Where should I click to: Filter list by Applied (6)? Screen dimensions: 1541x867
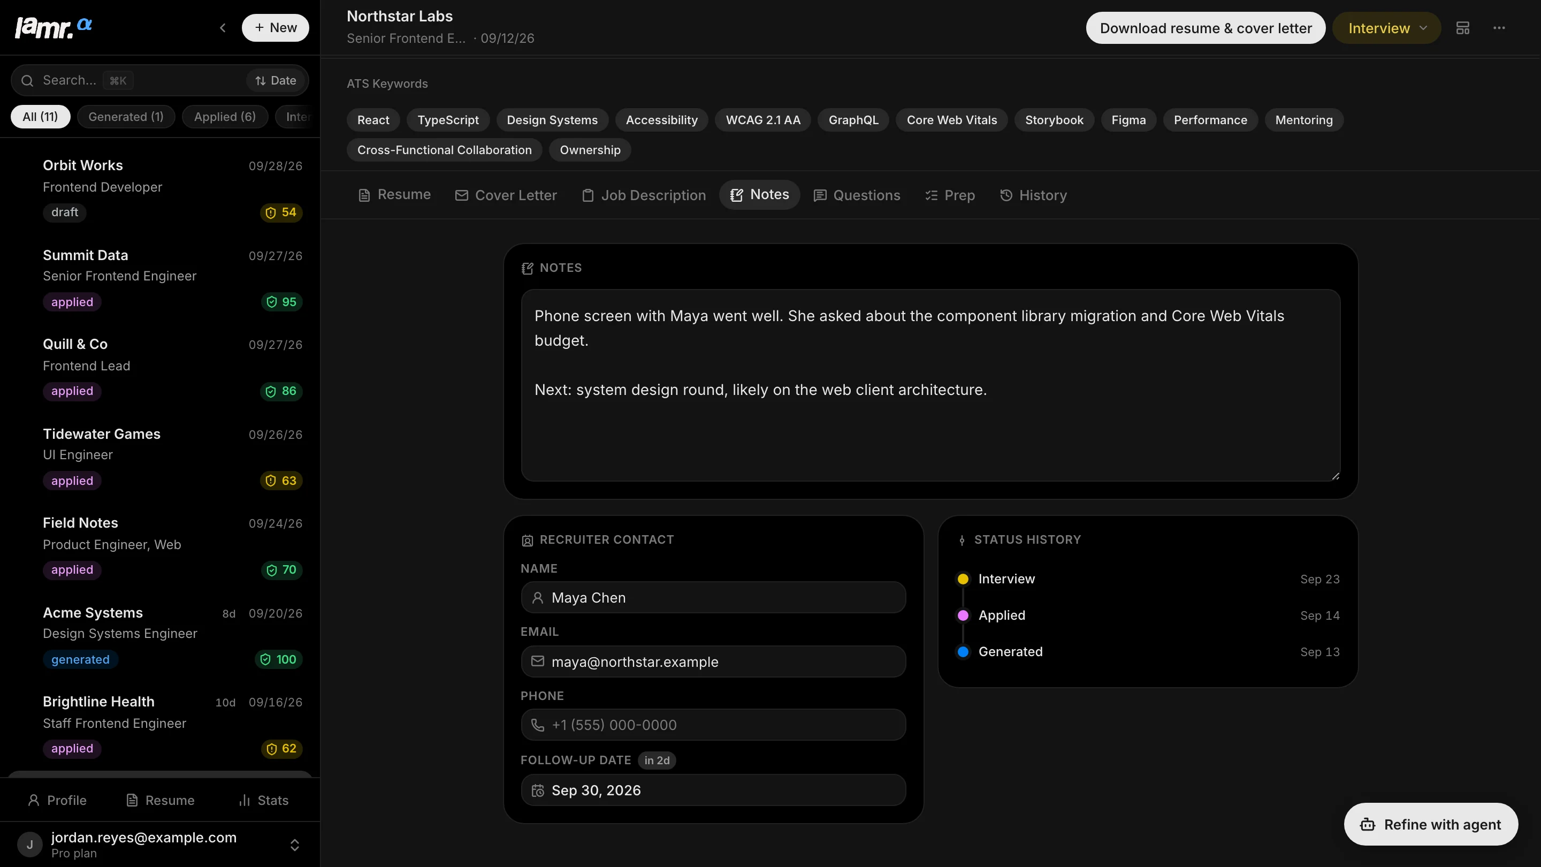tap(225, 117)
